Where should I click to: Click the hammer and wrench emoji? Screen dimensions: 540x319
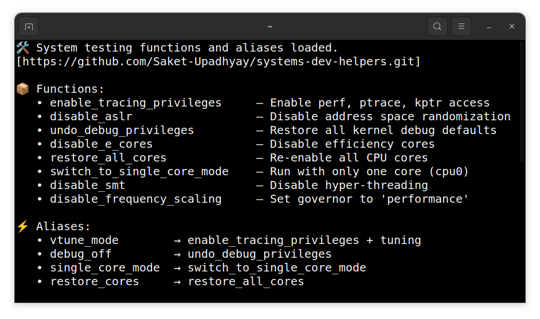pyautogui.click(x=23, y=48)
